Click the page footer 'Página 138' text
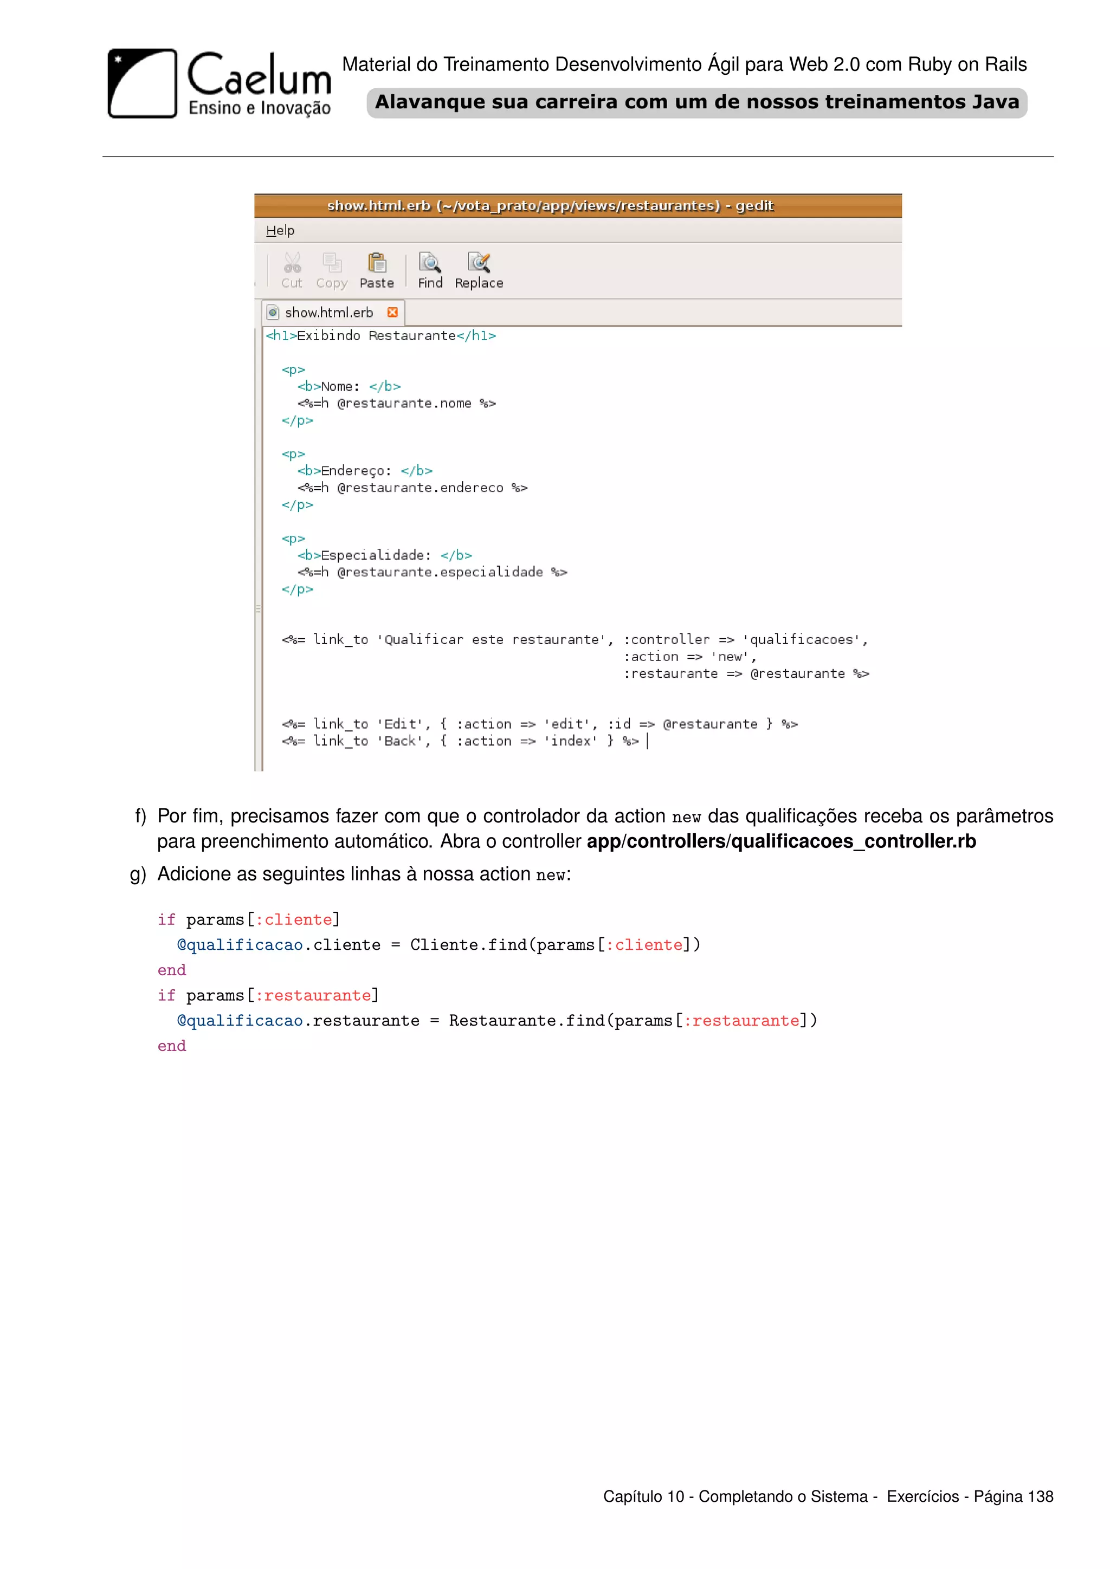 tap(1014, 1496)
